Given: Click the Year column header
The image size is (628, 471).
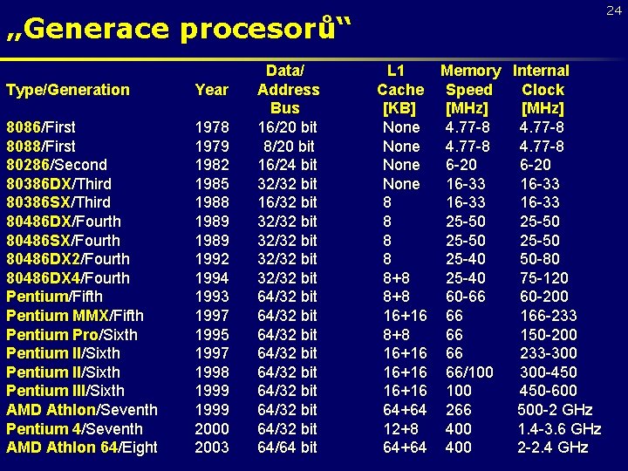Looking at the screenshot, I should 211,90.
